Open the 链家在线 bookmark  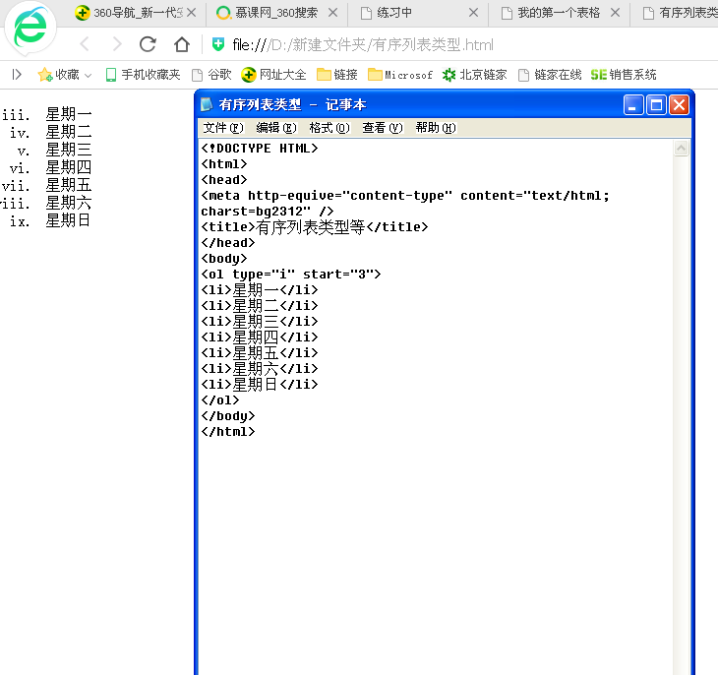[x=550, y=74]
